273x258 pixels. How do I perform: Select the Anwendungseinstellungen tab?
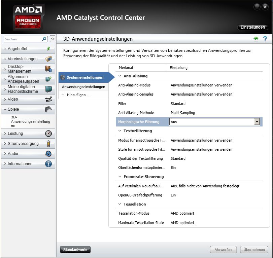click(83, 87)
